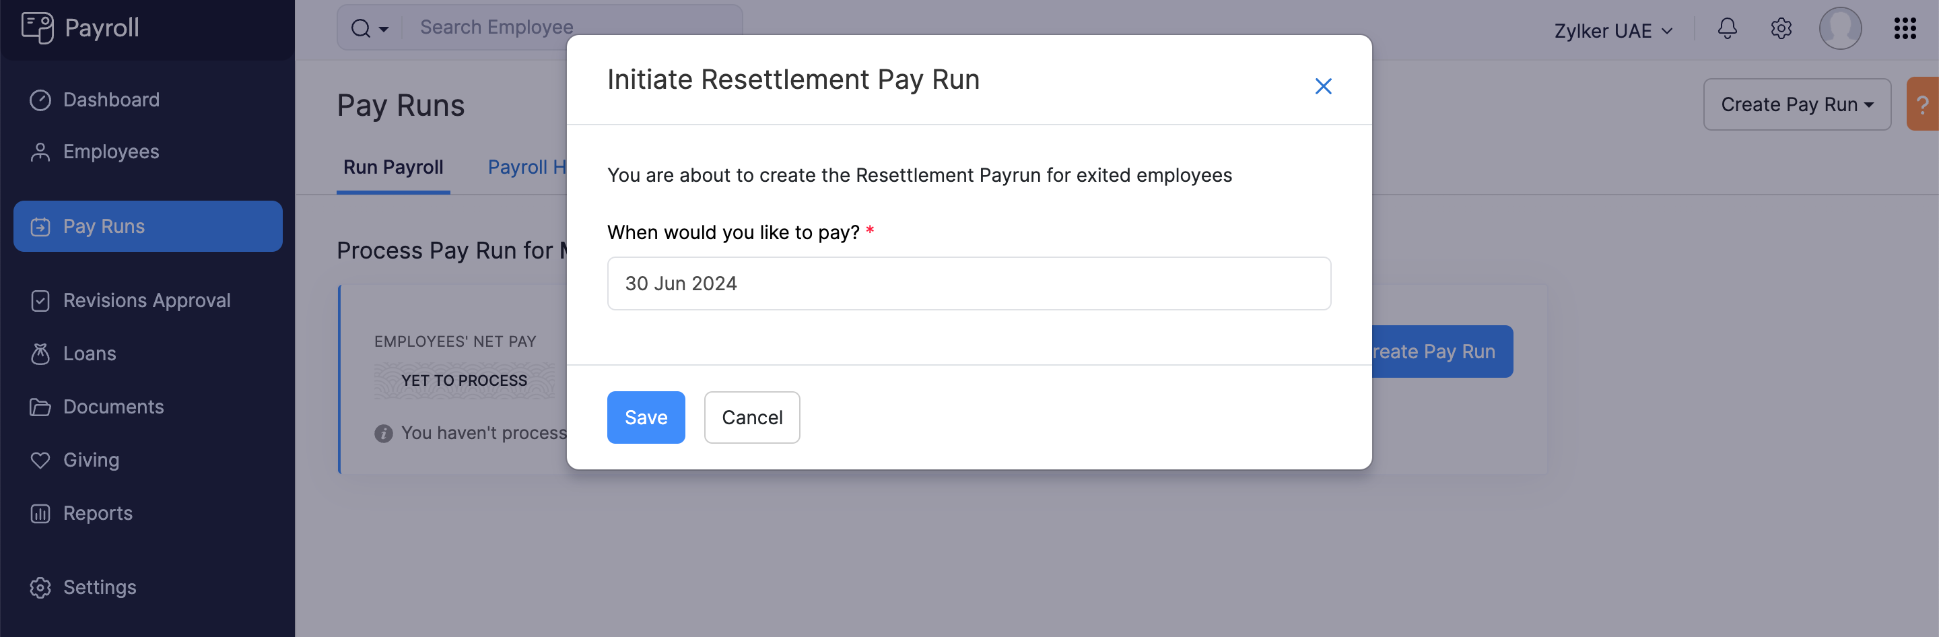Go to Employees in sidebar
The height and width of the screenshot is (637, 1939).
pyautogui.click(x=110, y=152)
